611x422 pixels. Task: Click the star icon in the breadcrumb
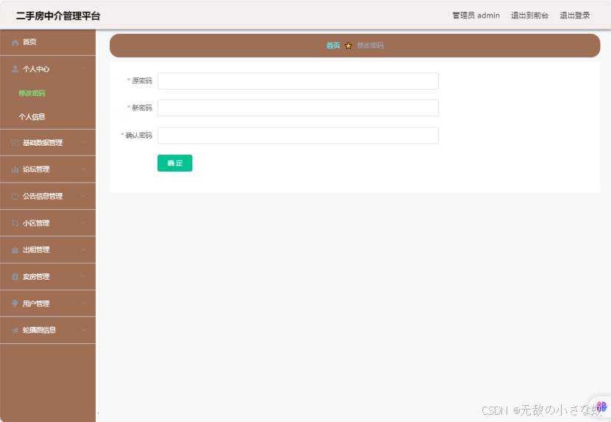coord(348,46)
